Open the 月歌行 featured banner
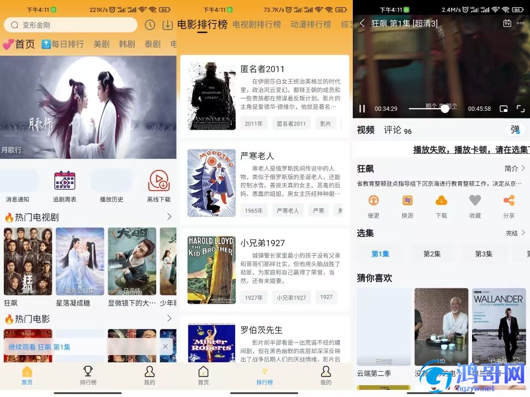The height and width of the screenshot is (397, 530). click(x=88, y=107)
